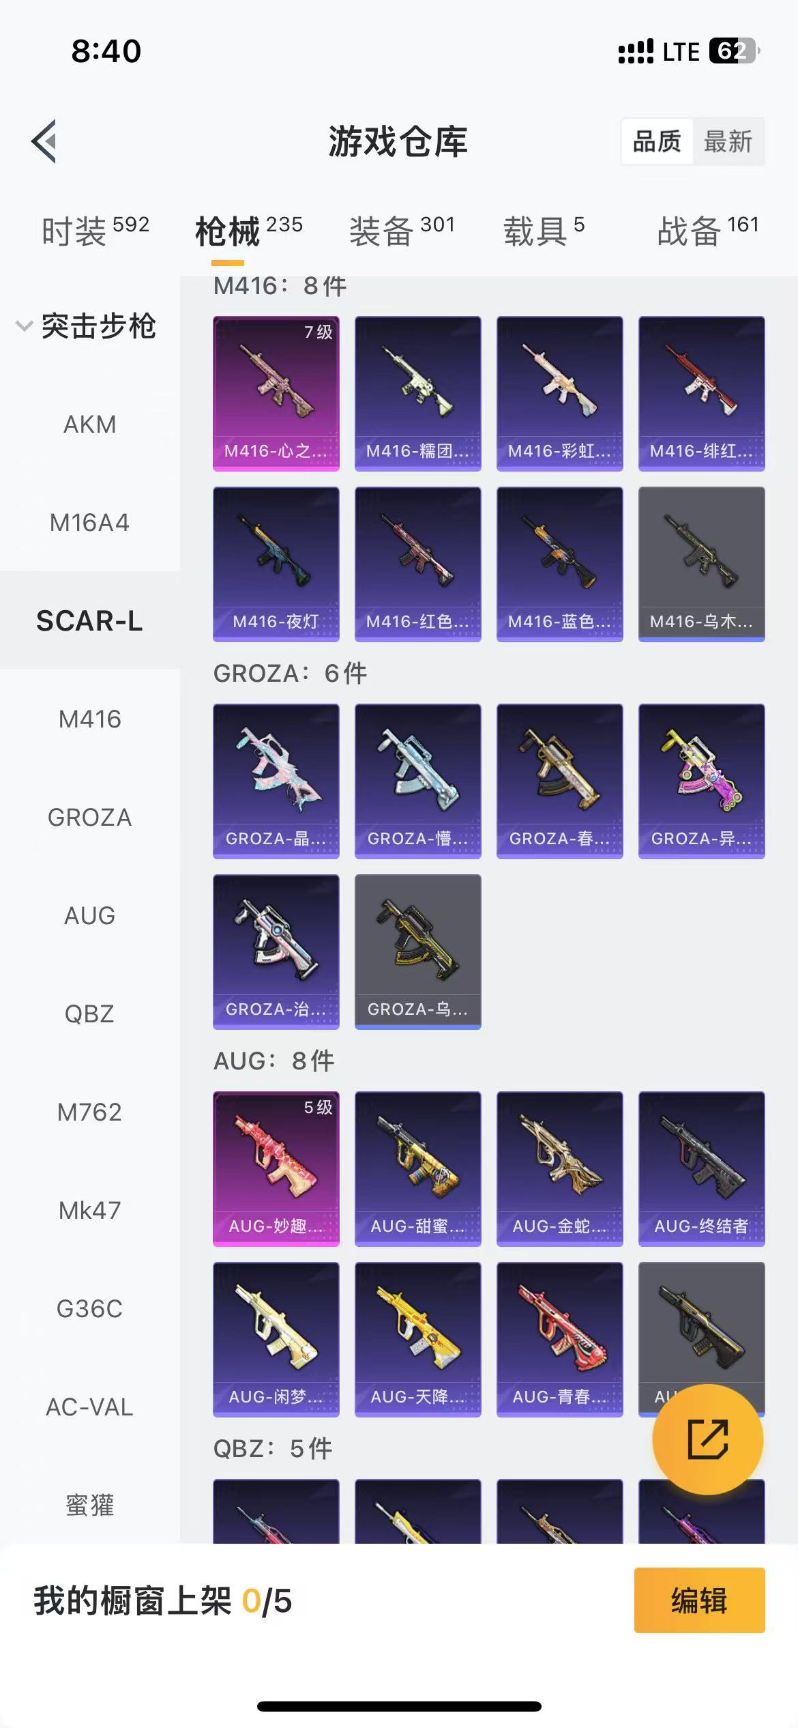
Task: Select the gray M416-乌木 skin
Action: [x=702, y=564]
